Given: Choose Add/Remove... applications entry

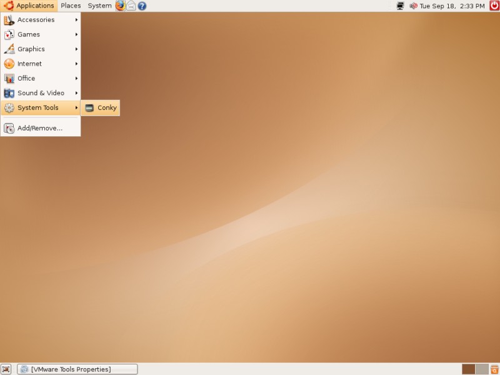Looking at the screenshot, I should pyautogui.click(x=41, y=128).
